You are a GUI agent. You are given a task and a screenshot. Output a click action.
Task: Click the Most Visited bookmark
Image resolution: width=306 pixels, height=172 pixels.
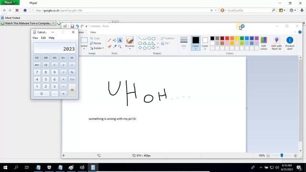click(x=11, y=18)
